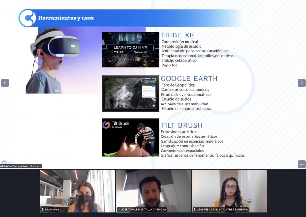
Task: Open the three-dots more options button
Action: pyautogui.click(x=302, y=164)
